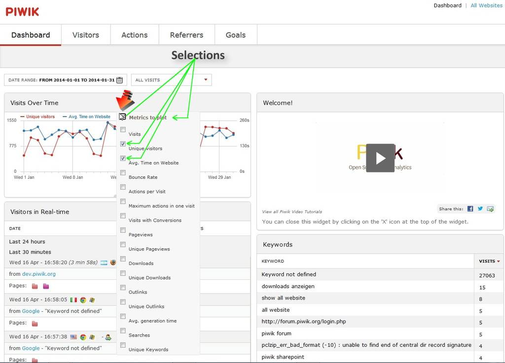Enable the Outlinks checkbox
Image resolution: width=505 pixels, height=363 pixels.
click(123, 288)
